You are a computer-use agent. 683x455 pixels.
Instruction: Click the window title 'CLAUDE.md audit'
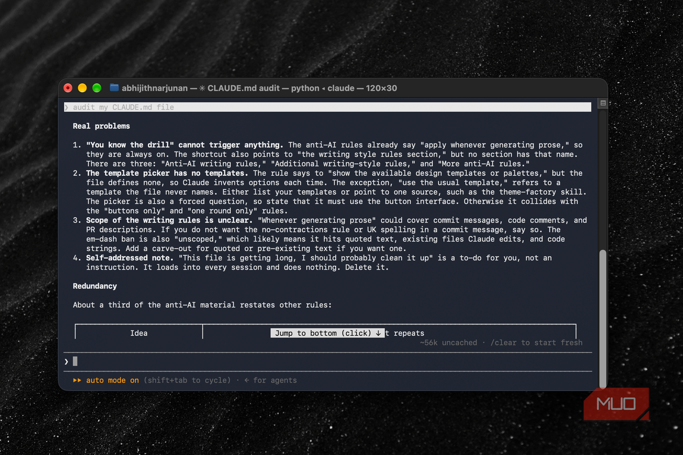244,88
